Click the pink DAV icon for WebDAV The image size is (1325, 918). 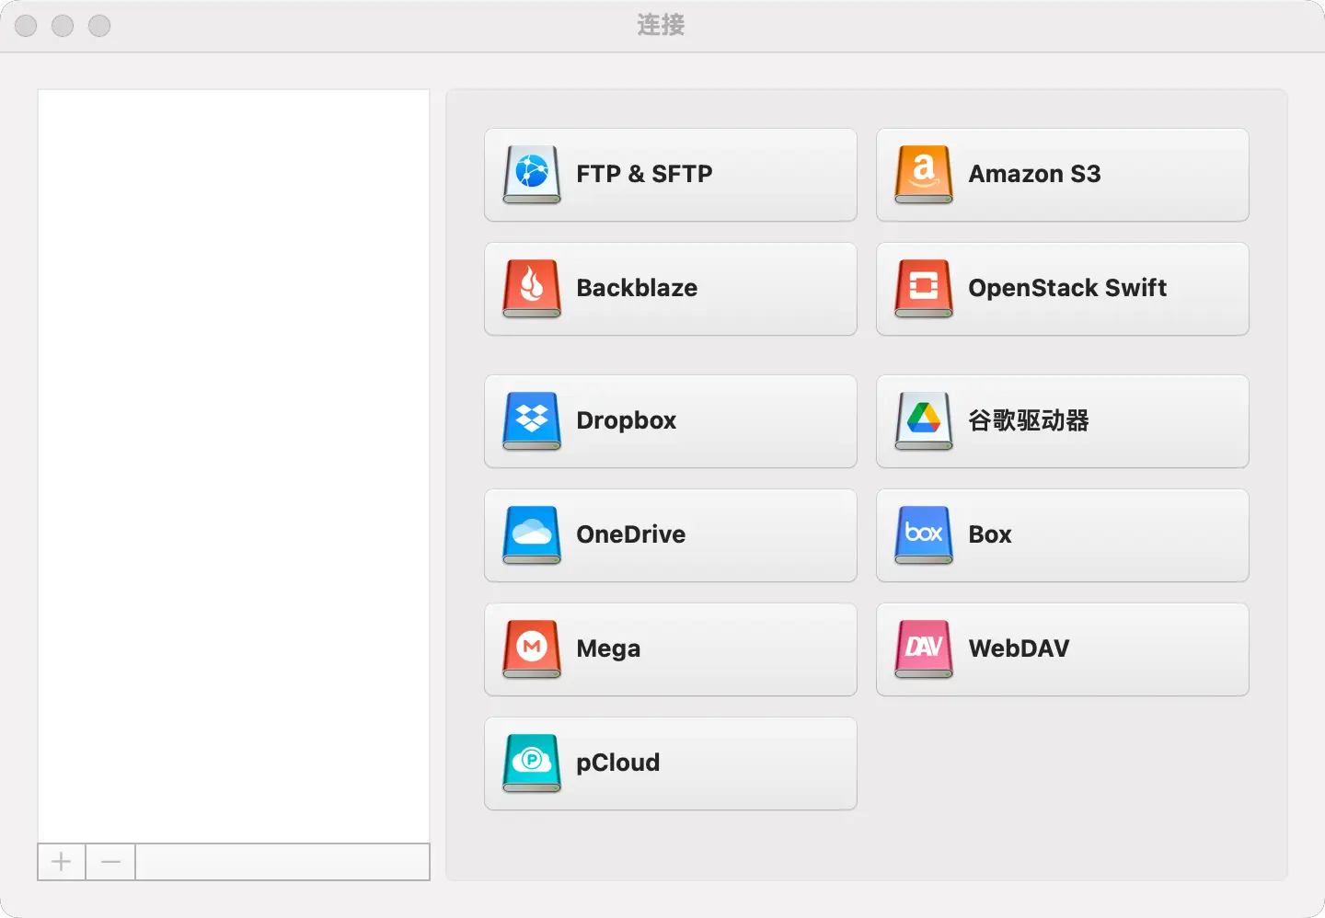[x=924, y=648]
